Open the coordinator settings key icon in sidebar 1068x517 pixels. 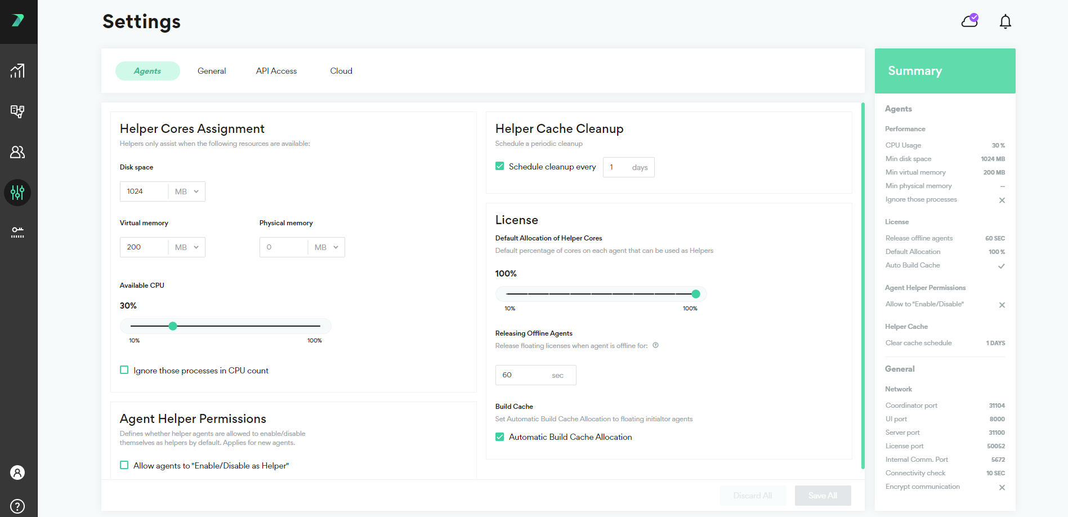pos(17,232)
